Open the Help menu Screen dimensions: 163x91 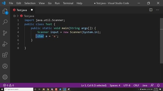[79, 3]
